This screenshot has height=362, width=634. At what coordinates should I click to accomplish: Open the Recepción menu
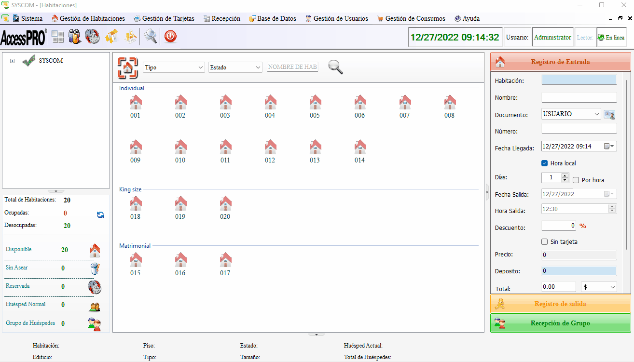pyautogui.click(x=222, y=18)
